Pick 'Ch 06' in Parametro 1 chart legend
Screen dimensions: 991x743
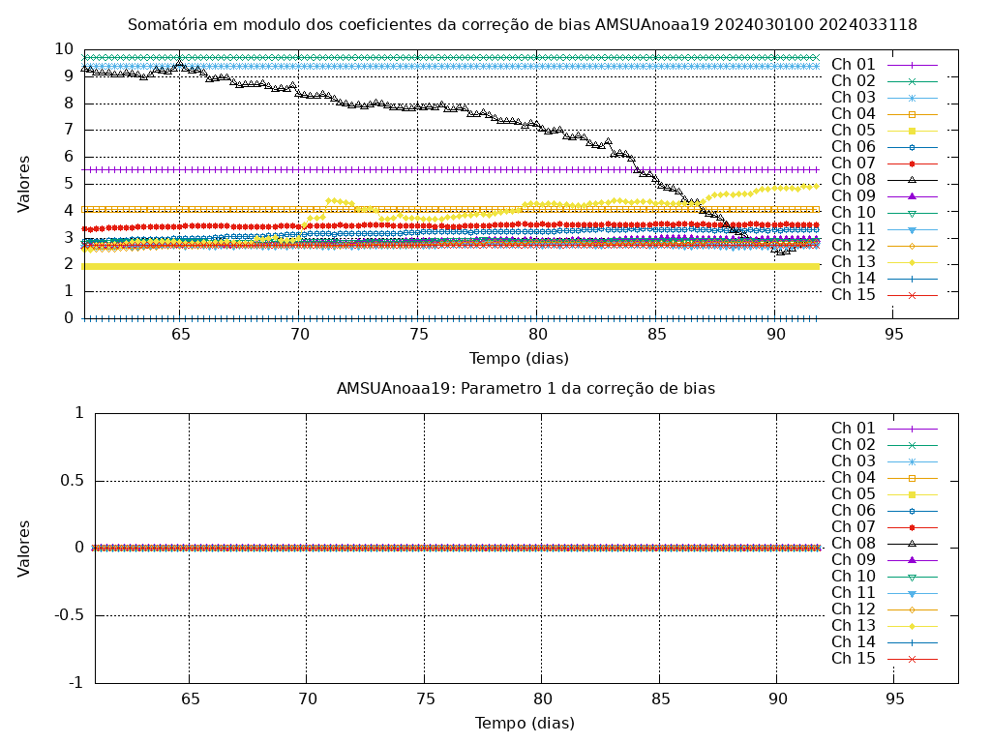tap(854, 511)
